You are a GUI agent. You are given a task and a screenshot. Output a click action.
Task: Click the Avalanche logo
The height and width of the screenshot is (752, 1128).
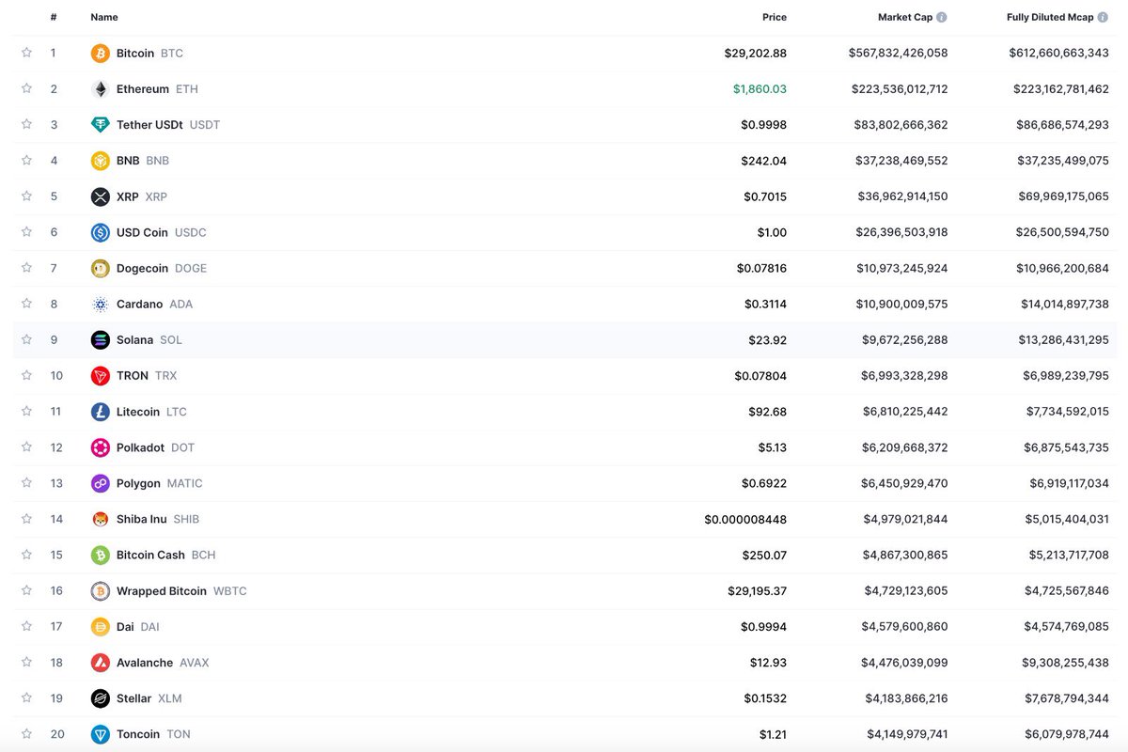[101, 663]
